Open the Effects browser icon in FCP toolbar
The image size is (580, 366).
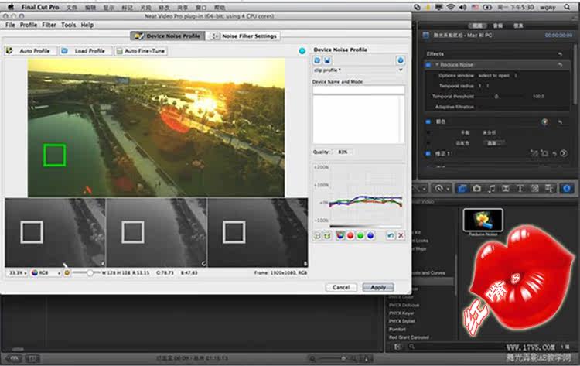[462, 188]
